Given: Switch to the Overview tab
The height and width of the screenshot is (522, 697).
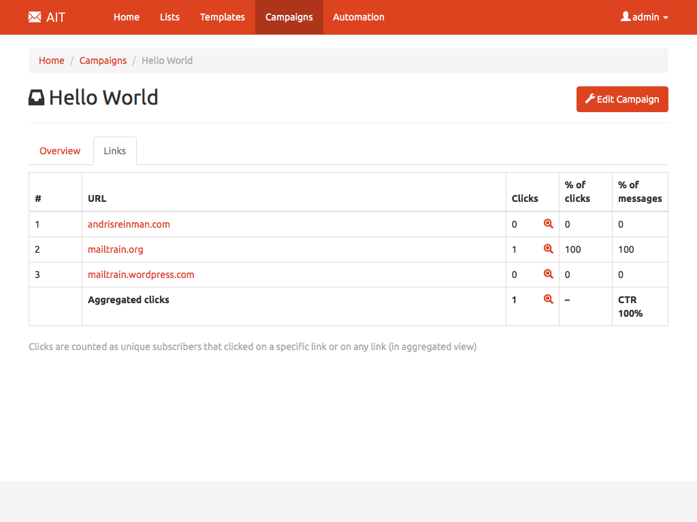Looking at the screenshot, I should click(x=60, y=151).
